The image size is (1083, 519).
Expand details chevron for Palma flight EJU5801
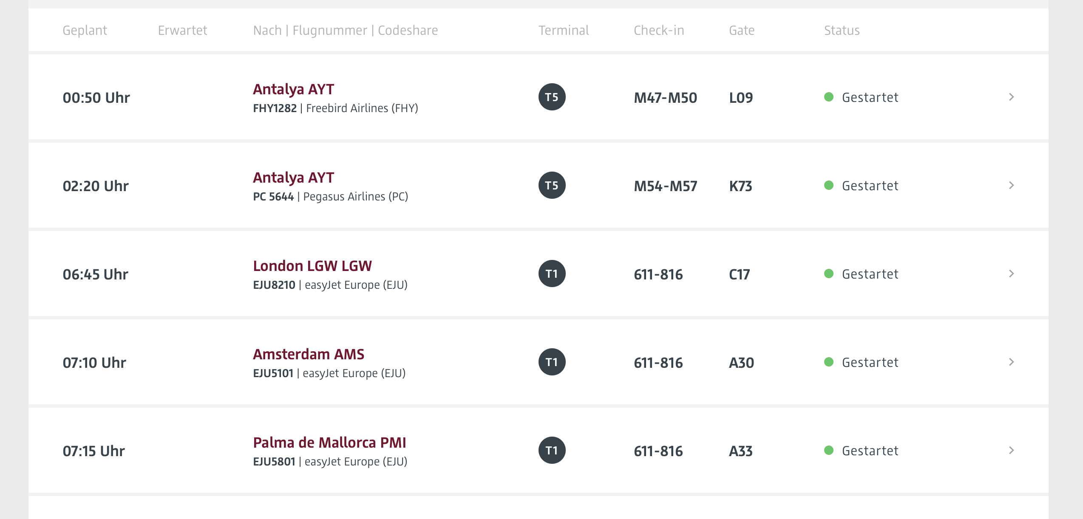1012,450
